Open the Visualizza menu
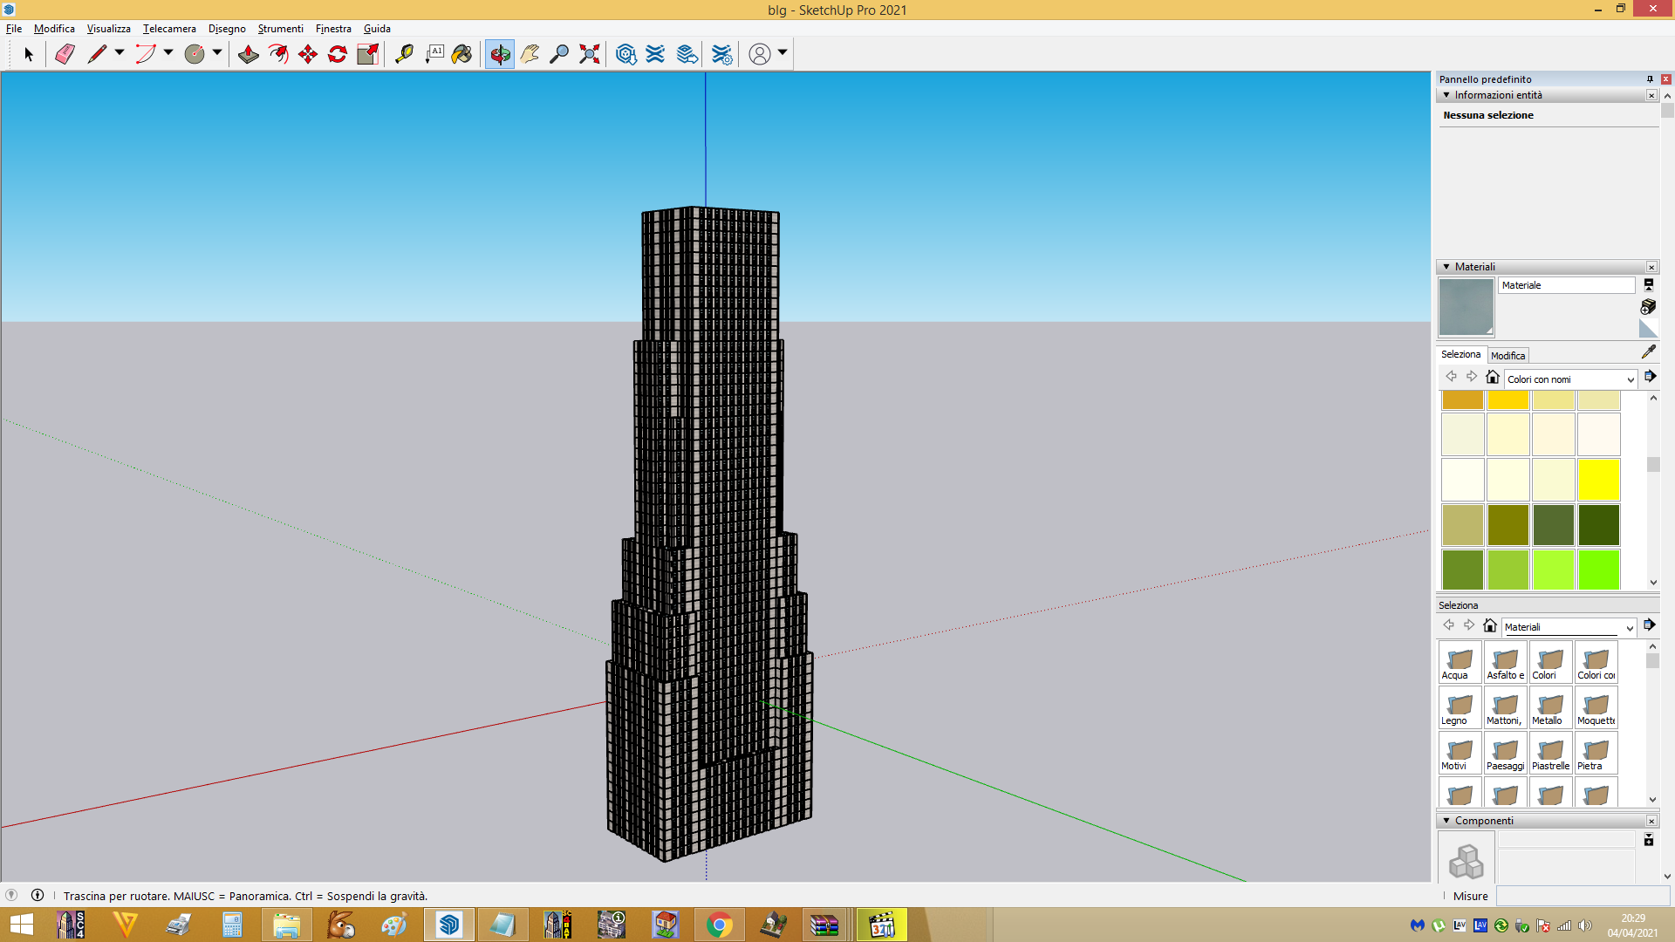This screenshot has height=942, width=1675. [109, 29]
